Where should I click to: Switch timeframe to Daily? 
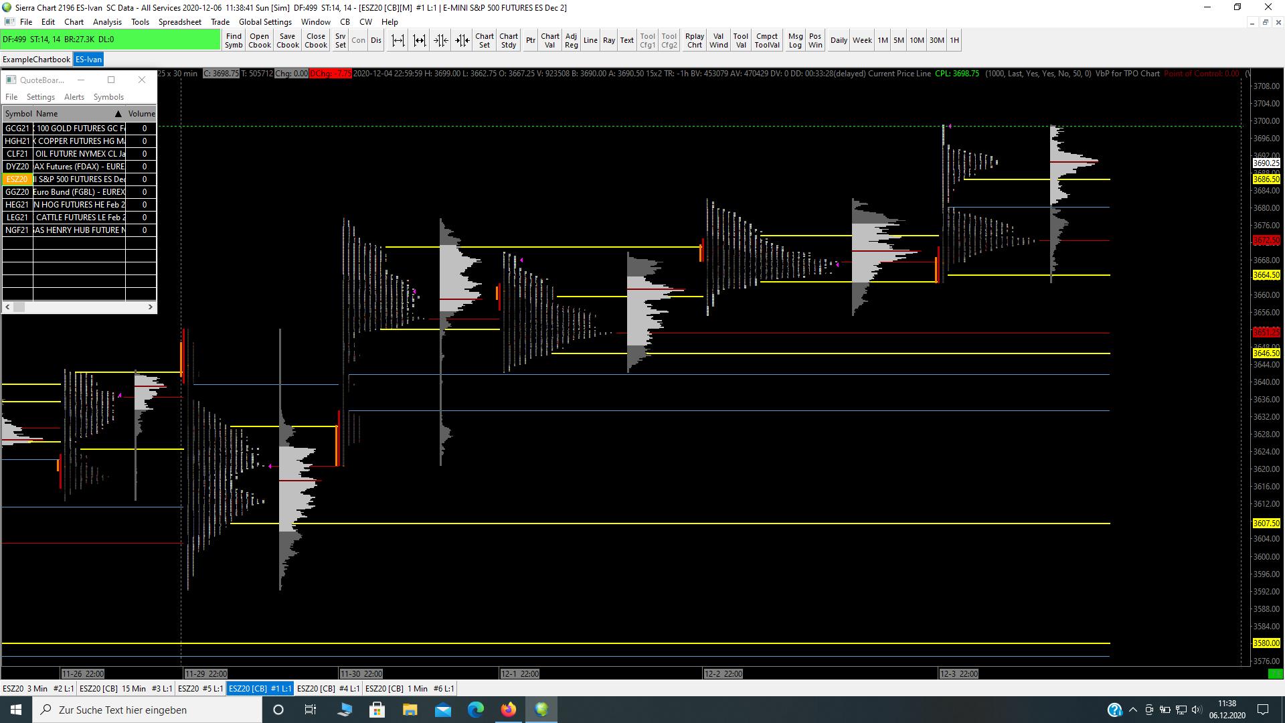(x=839, y=40)
